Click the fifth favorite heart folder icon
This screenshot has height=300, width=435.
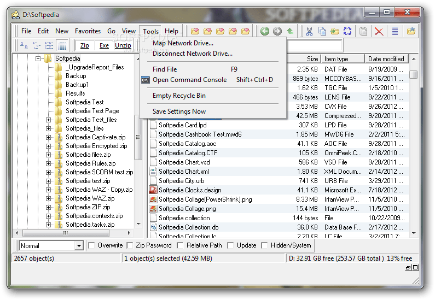pyautogui.click(x=245, y=31)
